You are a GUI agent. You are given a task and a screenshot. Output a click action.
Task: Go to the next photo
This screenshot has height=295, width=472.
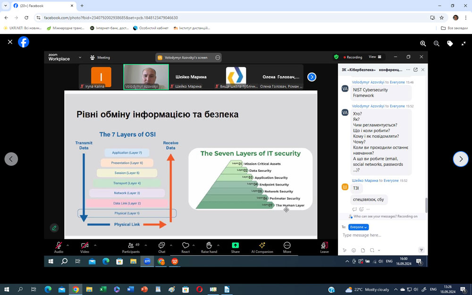(461, 159)
